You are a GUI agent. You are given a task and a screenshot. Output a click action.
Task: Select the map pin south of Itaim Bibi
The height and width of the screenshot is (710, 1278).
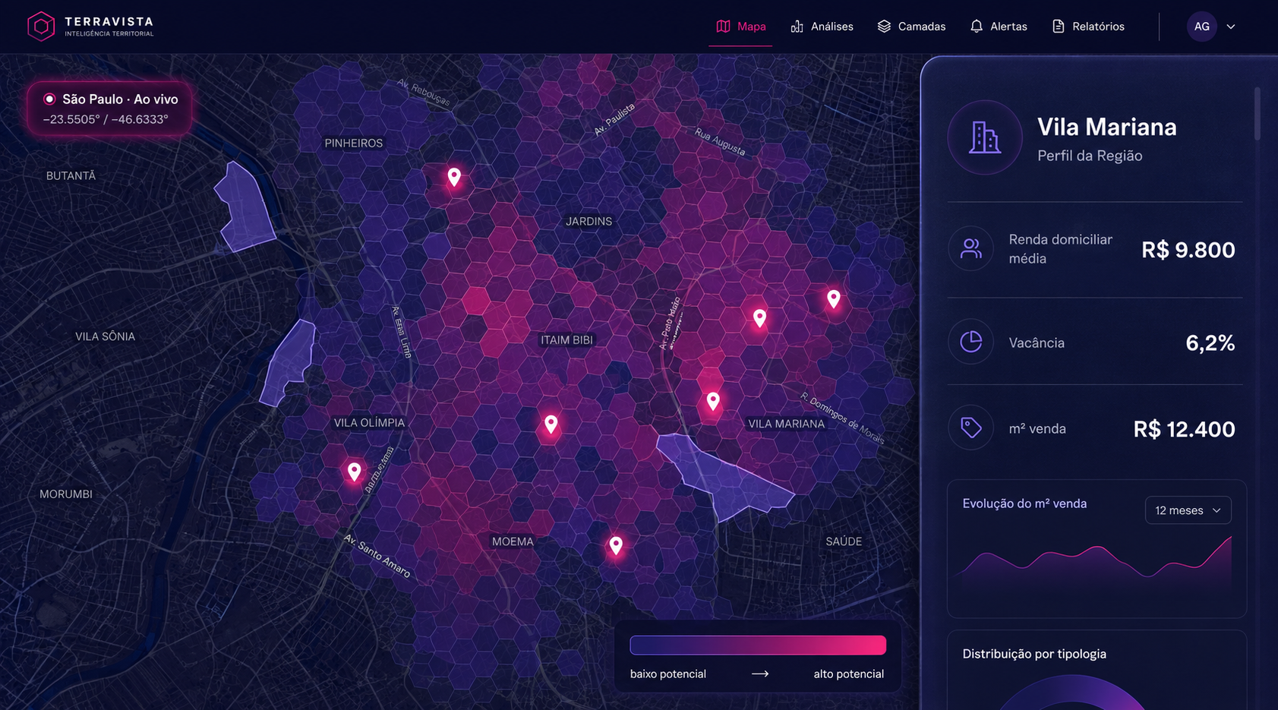tap(551, 424)
